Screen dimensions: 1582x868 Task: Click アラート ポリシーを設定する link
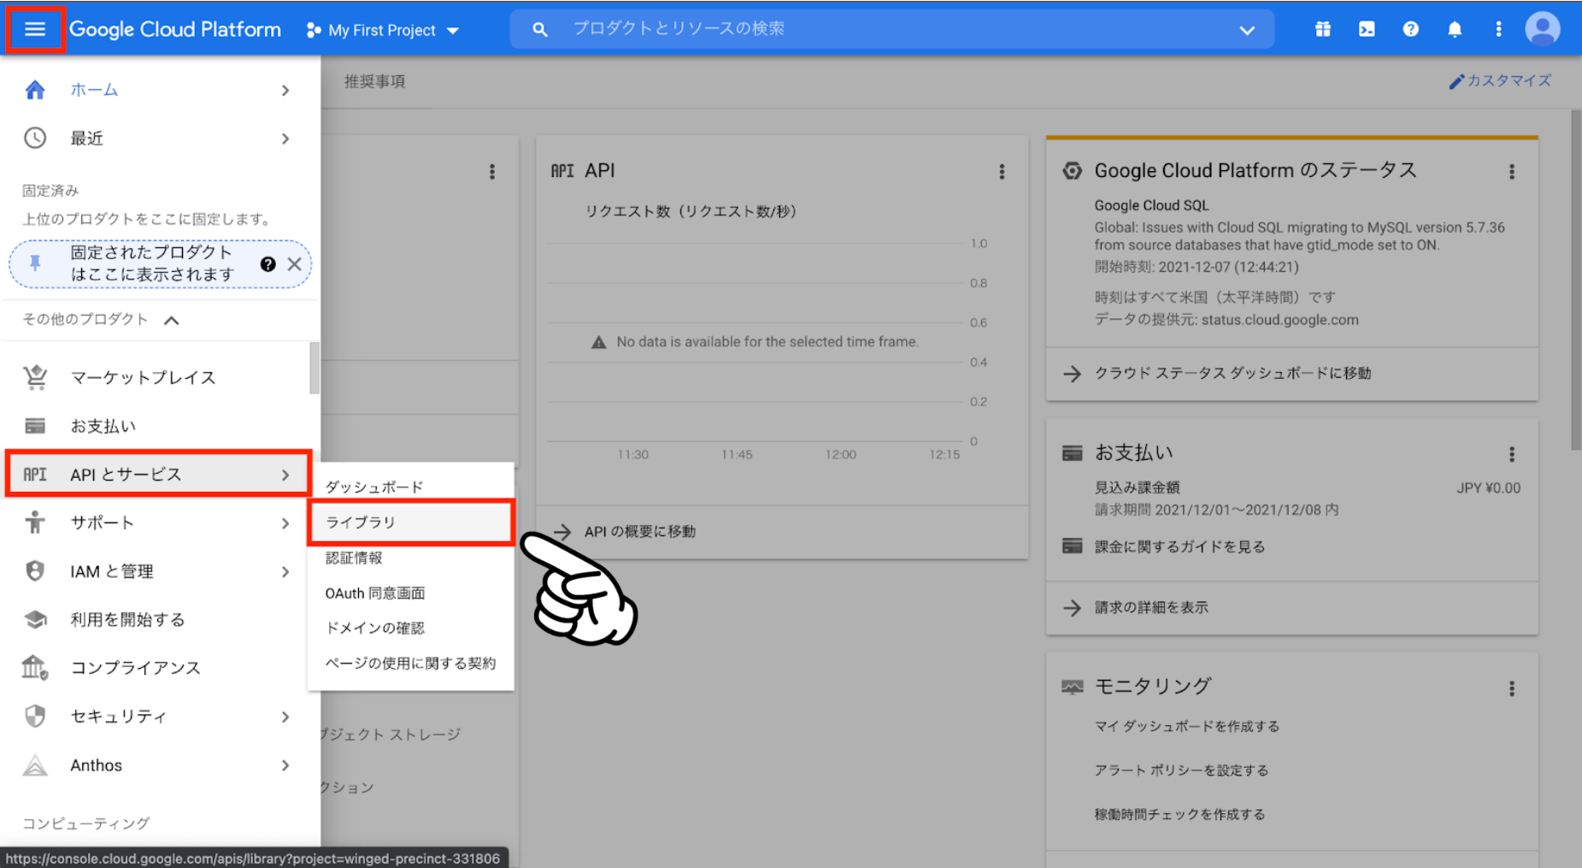coord(1181,771)
